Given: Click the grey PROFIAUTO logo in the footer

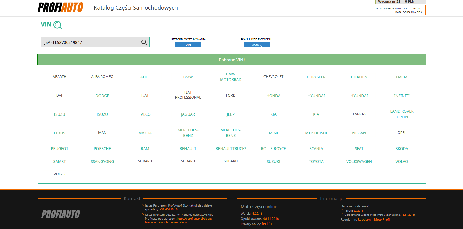Looking at the screenshot, I should coord(61,214).
